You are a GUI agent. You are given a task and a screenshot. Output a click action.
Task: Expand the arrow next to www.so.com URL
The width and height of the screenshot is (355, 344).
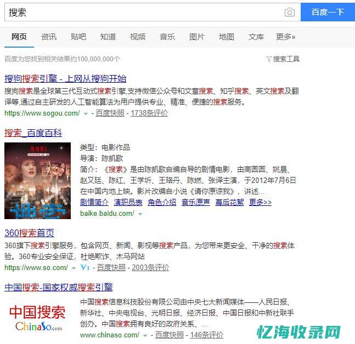74,268
